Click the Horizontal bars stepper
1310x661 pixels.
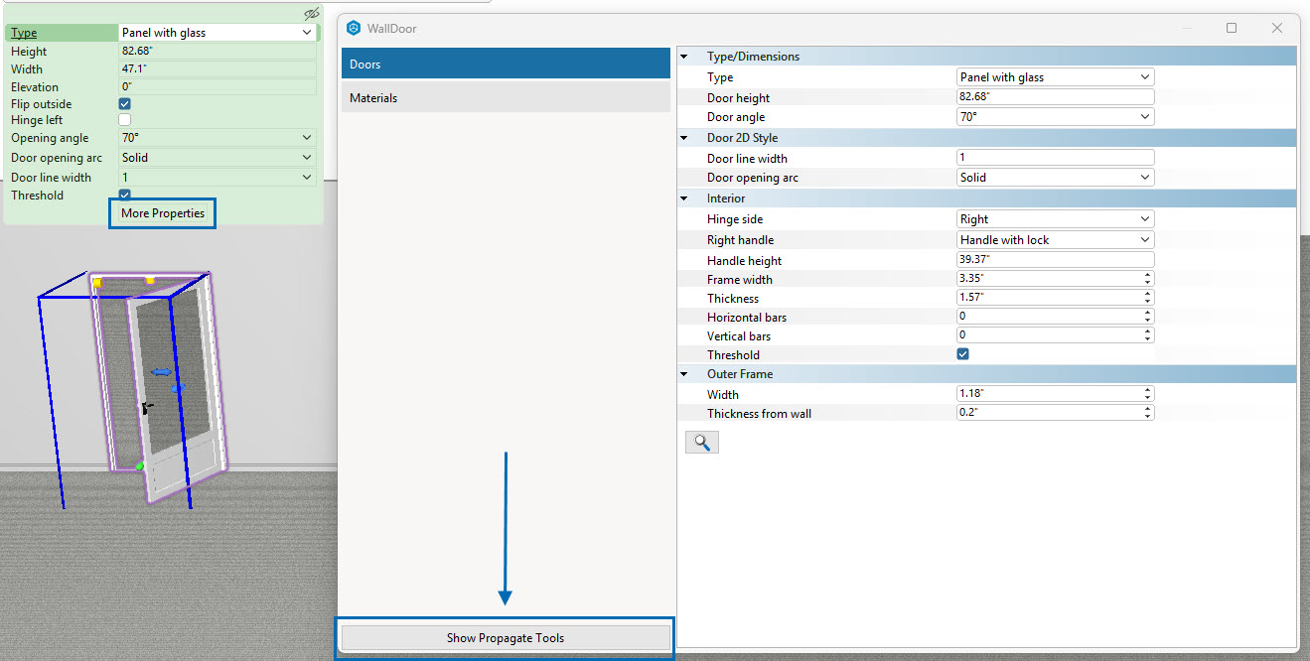pyautogui.click(x=1148, y=317)
